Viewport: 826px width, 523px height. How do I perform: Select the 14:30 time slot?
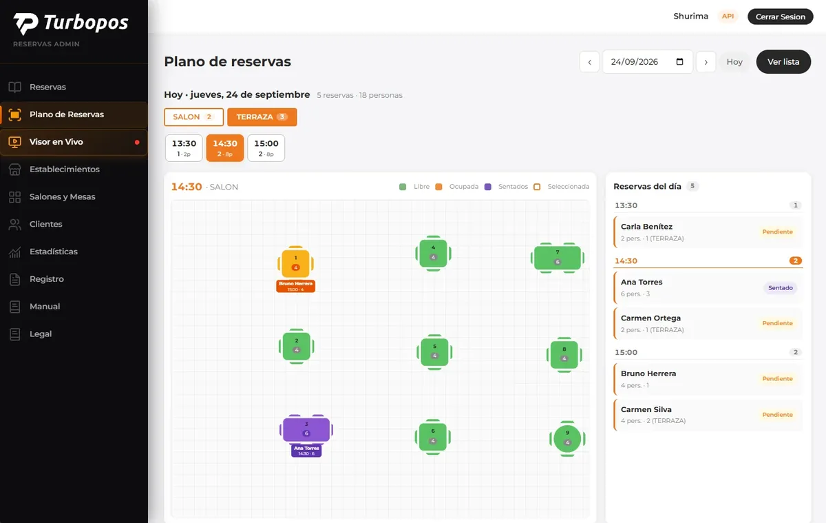pos(225,148)
